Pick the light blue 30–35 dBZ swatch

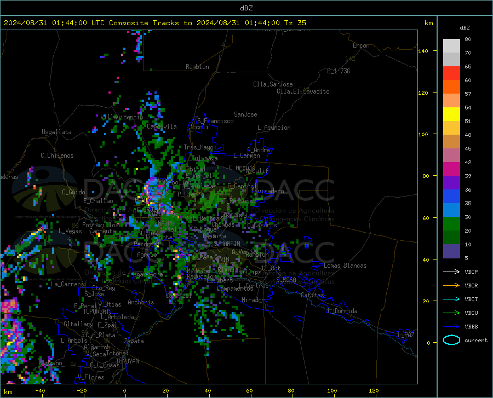451,210
